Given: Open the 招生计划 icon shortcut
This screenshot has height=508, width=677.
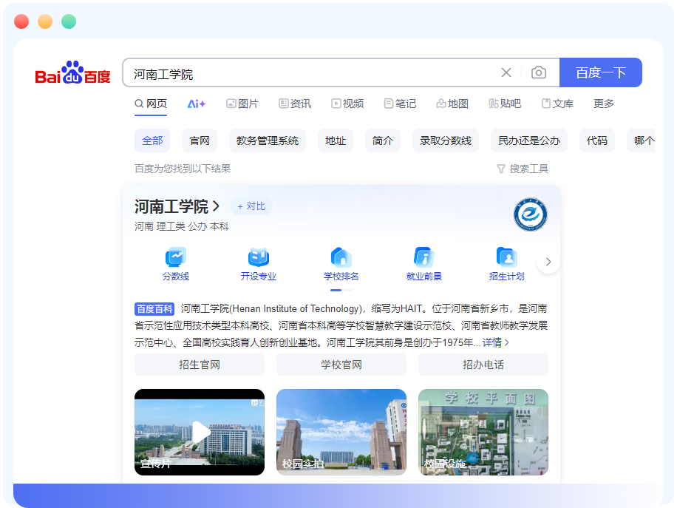Looking at the screenshot, I should click(507, 264).
